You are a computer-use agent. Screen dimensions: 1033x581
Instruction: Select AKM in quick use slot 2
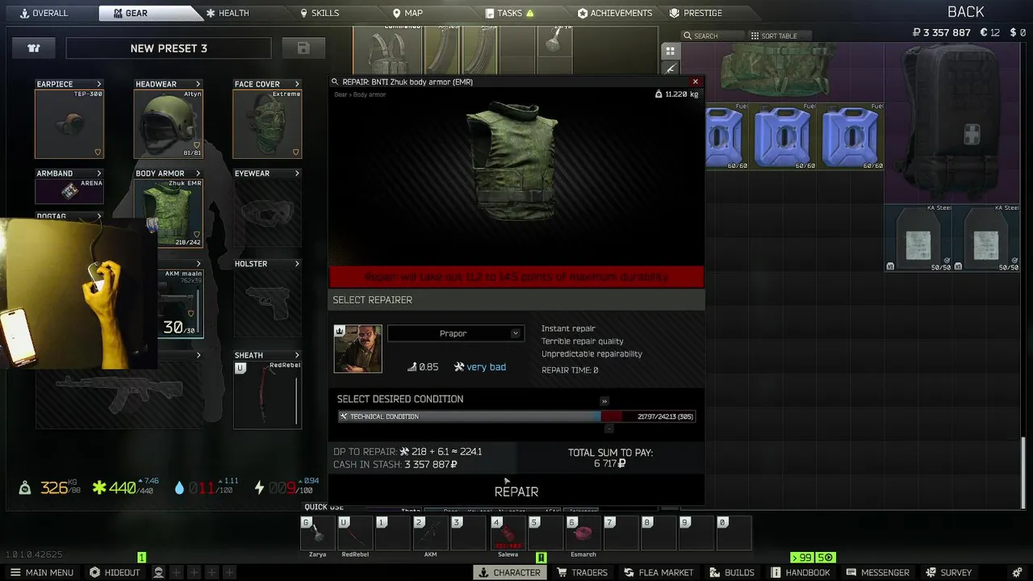click(x=430, y=533)
